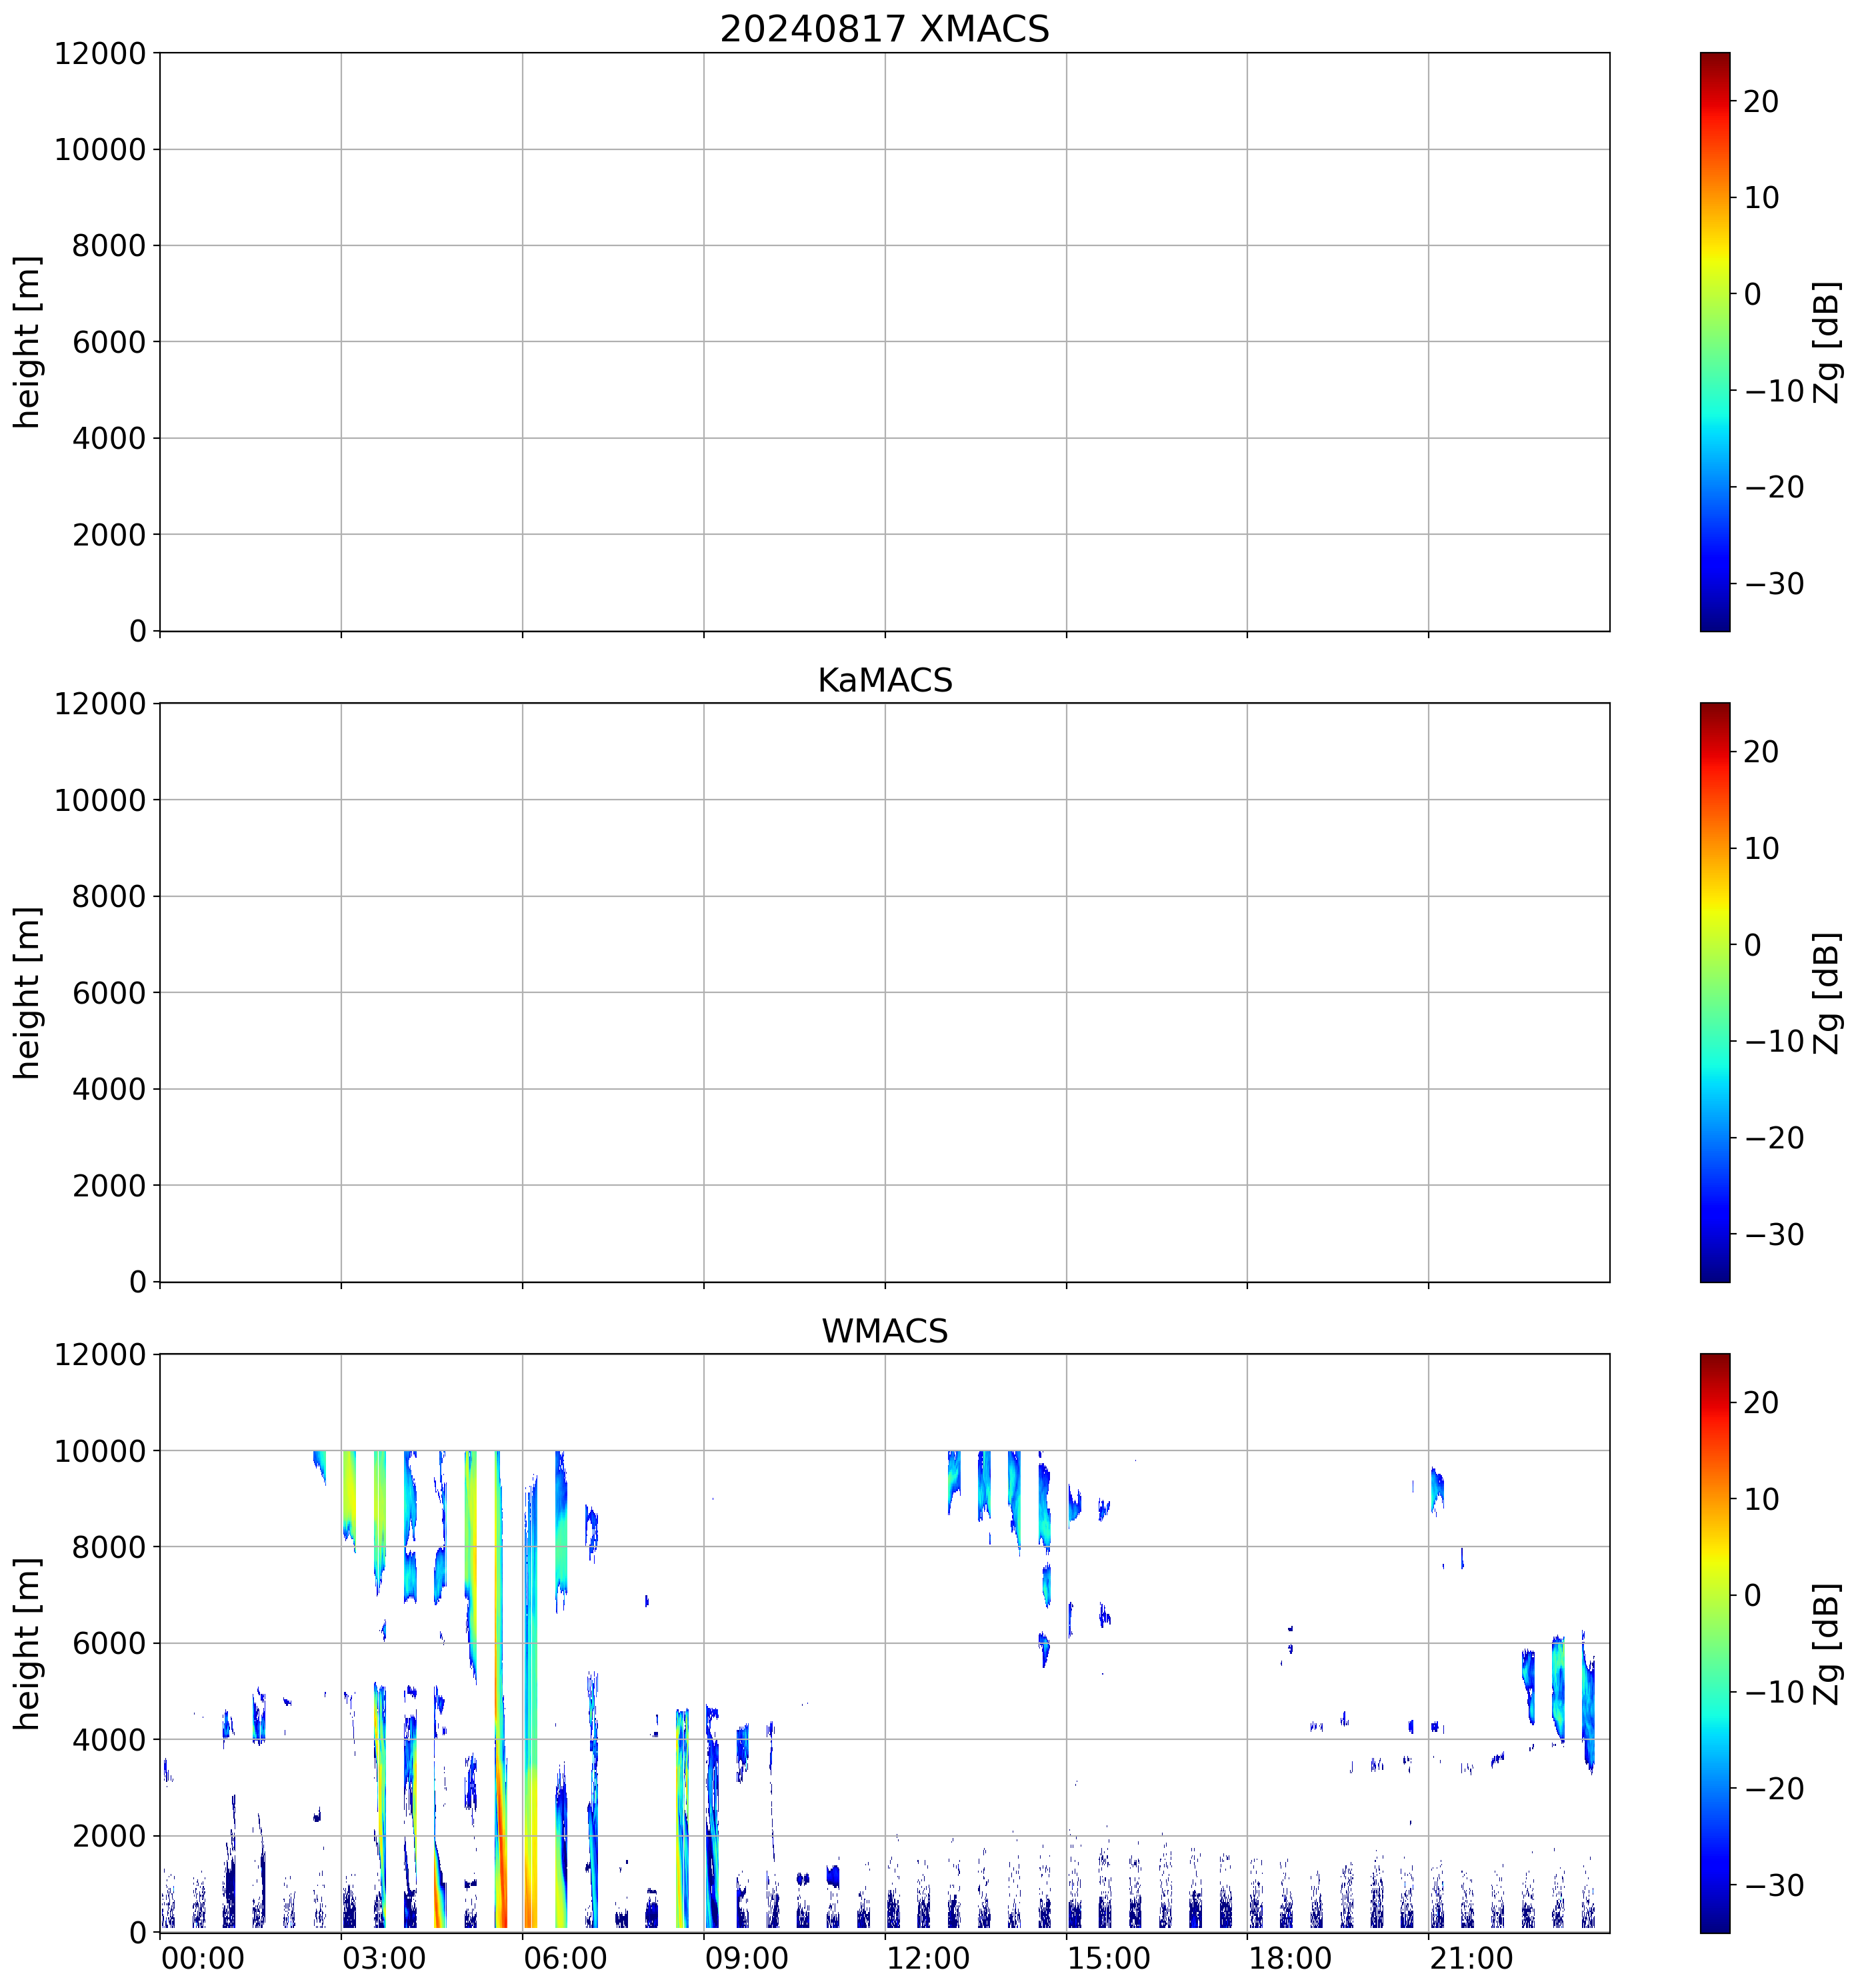
Task: Click the KaMACS panel title
Action: [x=885, y=680]
